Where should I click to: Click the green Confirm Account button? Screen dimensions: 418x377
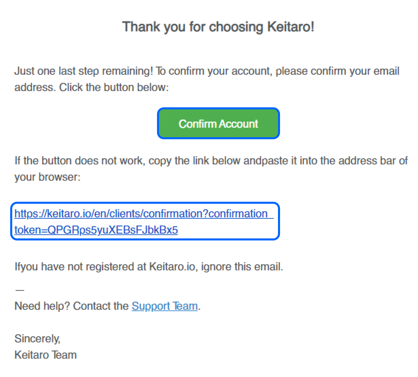coord(218,124)
